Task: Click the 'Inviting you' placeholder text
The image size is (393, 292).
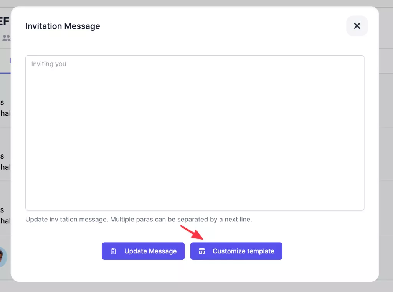Action: [x=49, y=64]
